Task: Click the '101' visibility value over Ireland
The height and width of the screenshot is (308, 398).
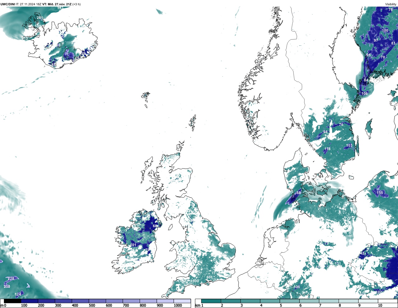Action: pyautogui.click(x=133, y=245)
